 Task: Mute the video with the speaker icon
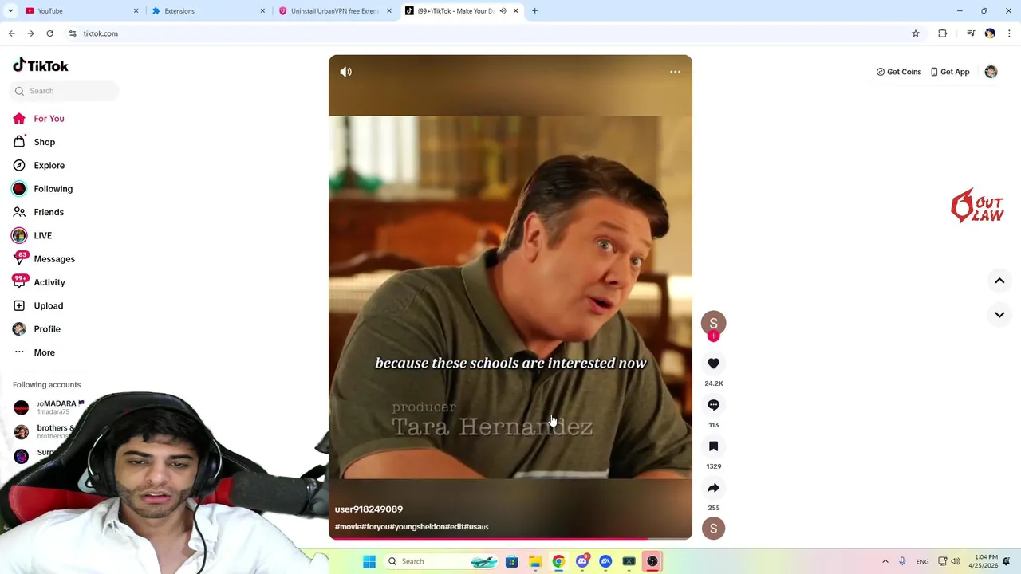point(345,72)
